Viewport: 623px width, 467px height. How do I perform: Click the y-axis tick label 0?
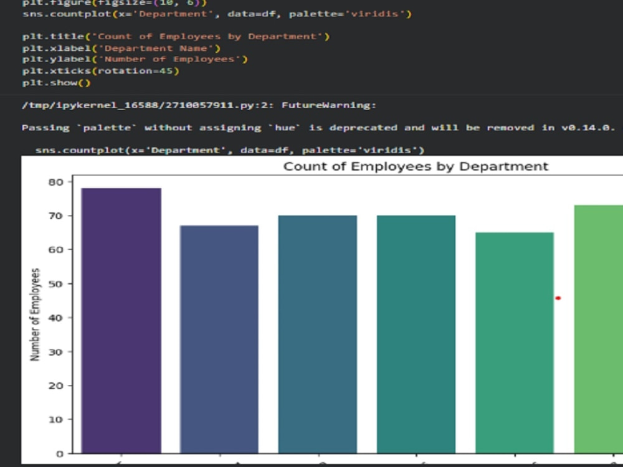(60, 453)
